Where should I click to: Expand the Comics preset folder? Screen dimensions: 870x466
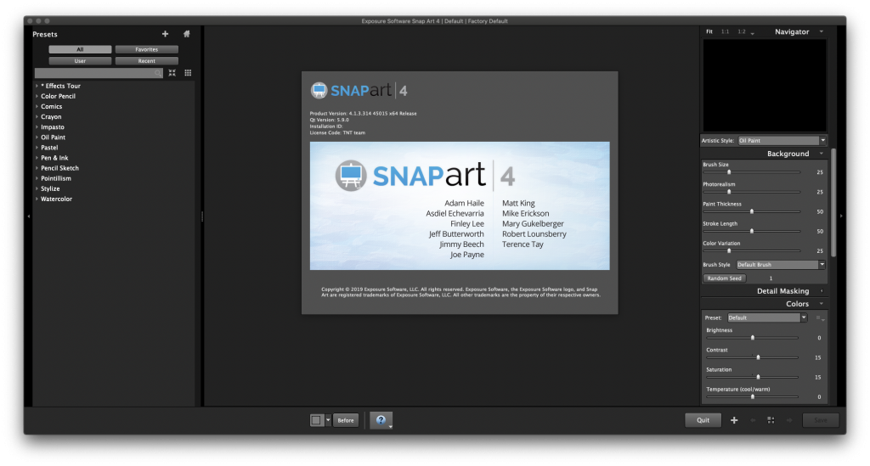[37, 106]
